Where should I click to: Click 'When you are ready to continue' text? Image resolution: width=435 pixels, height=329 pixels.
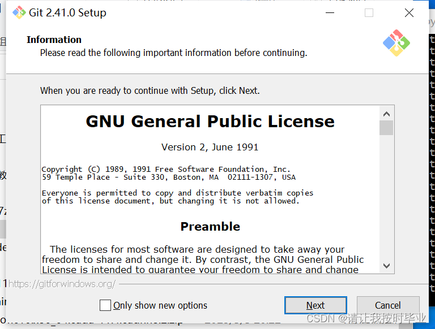[x=150, y=90]
